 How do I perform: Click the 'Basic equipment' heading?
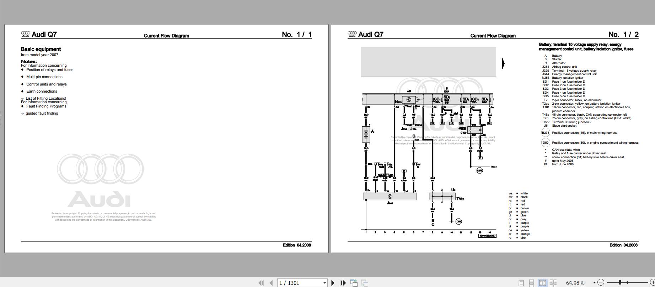(41, 49)
